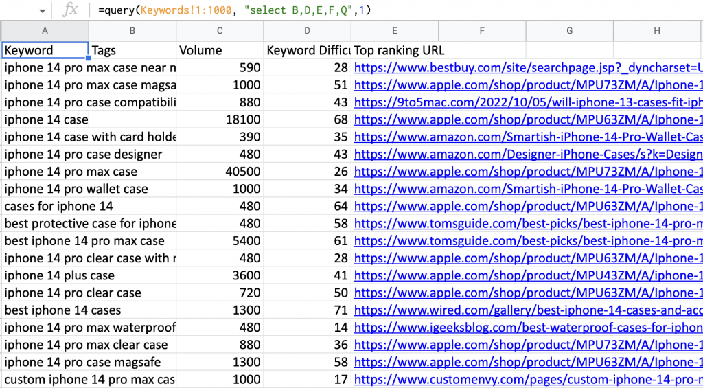Open the apple.com MPU43ZM link
703x388 pixels.
(528, 275)
